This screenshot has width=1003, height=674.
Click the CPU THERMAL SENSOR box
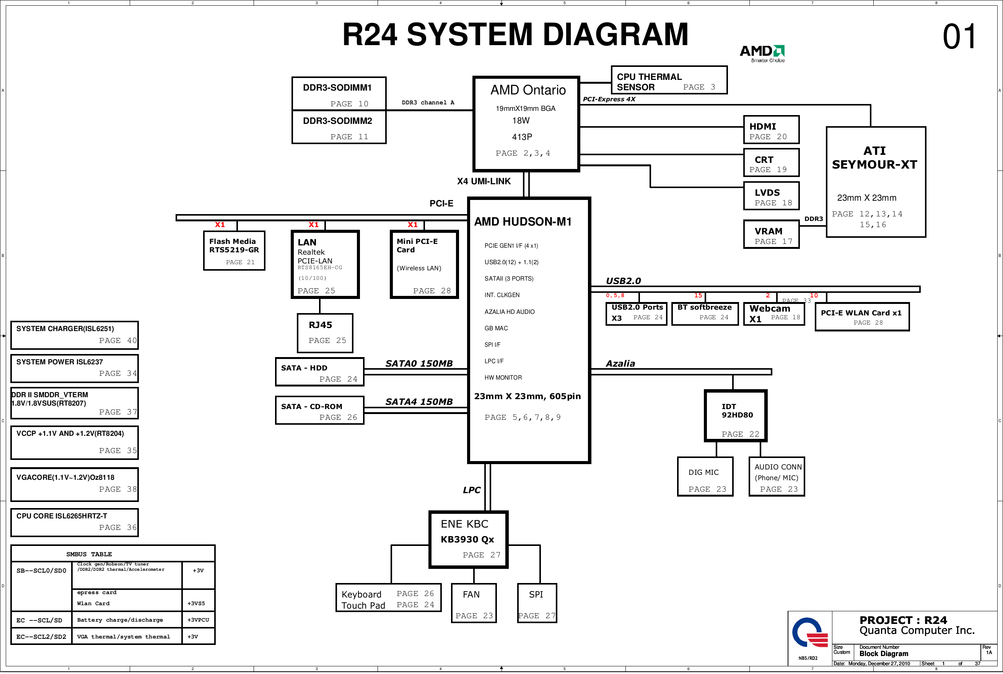(x=669, y=80)
